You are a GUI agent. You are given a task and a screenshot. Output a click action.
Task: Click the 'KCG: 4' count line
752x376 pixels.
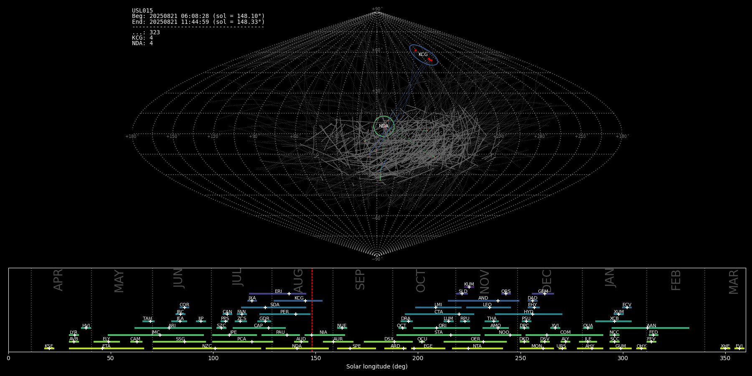click(x=142, y=38)
